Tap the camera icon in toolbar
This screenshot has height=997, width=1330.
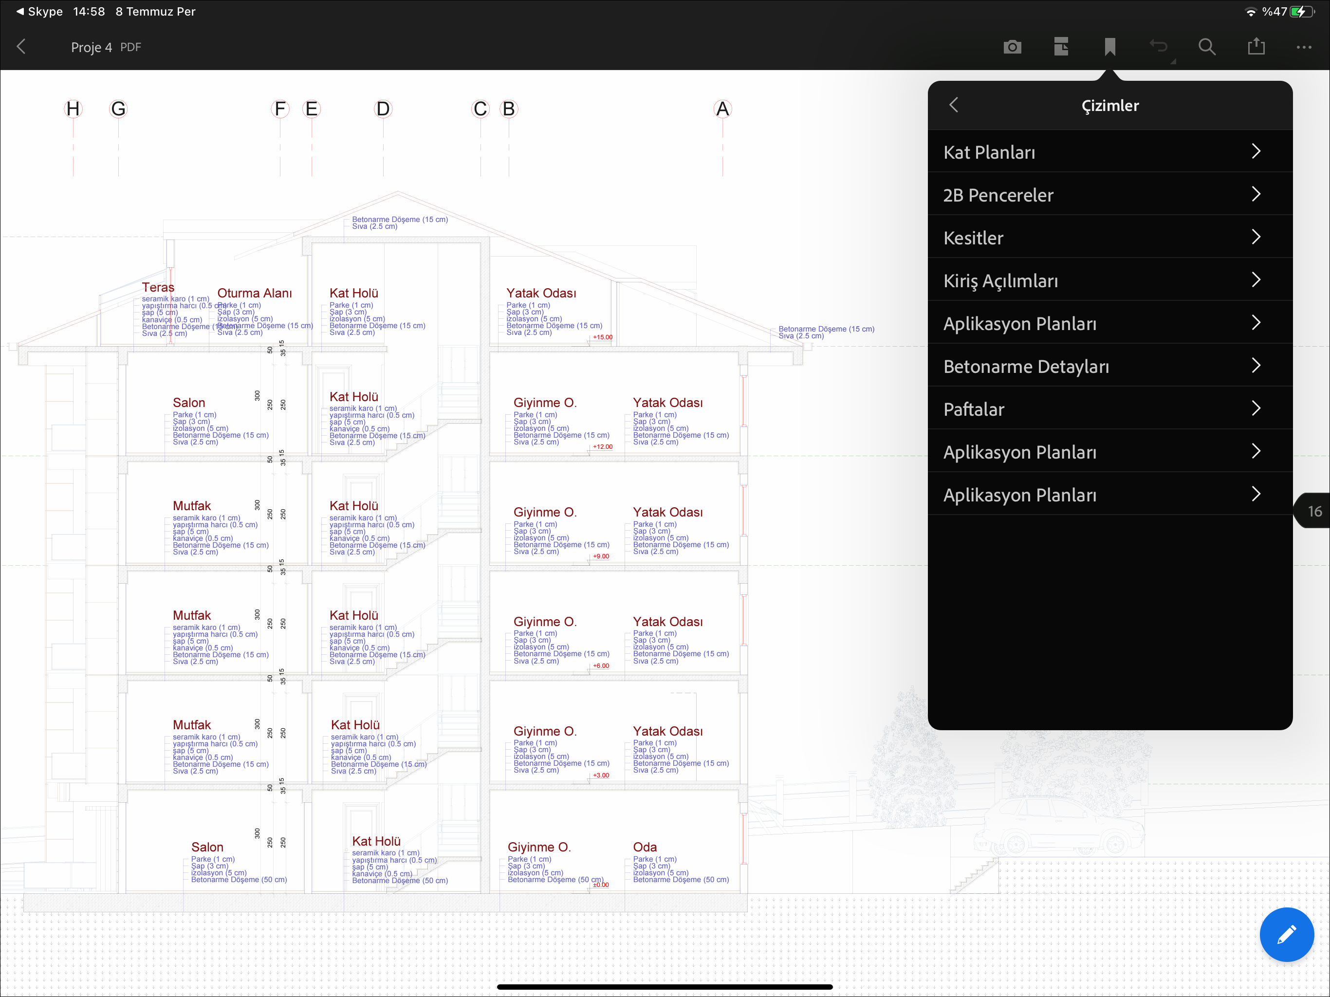click(1013, 47)
